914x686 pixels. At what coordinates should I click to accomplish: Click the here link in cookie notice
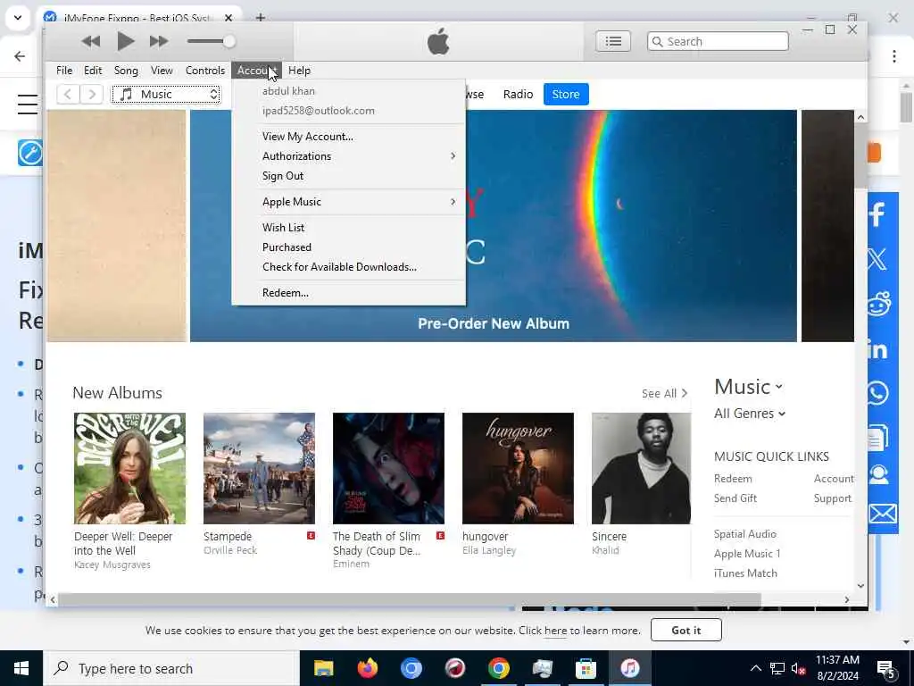tap(555, 631)
